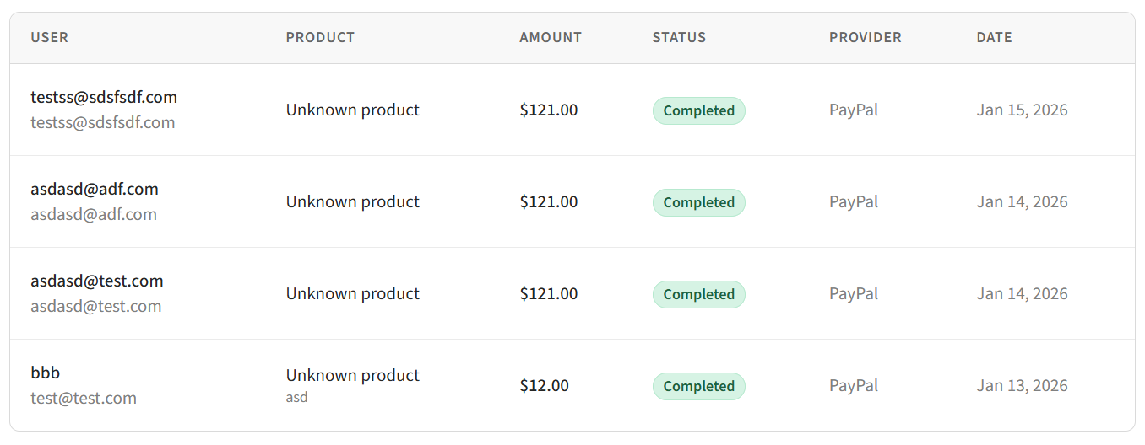Click the DATE column header
1145x445 pixels.
(x=994, y=37)
